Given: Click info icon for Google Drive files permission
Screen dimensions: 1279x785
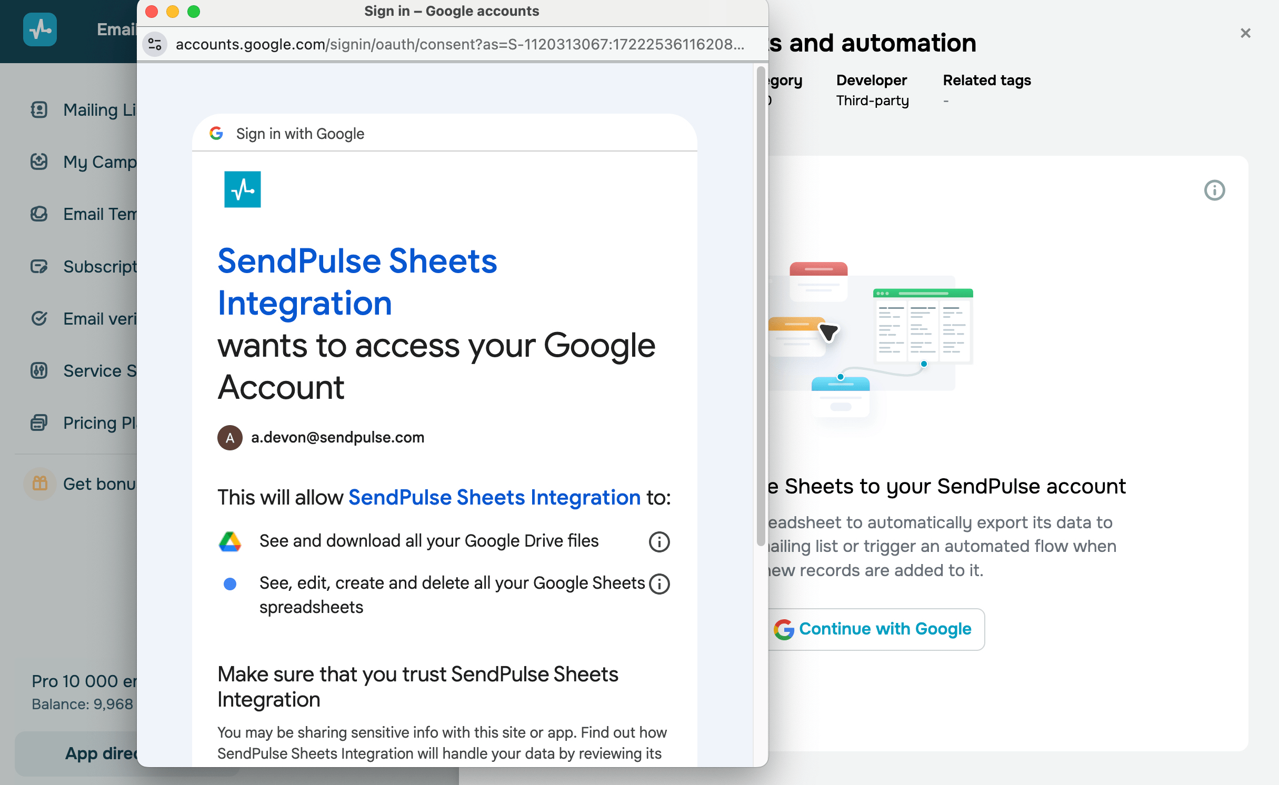Looking at the screenshot, I should point(659,541).
